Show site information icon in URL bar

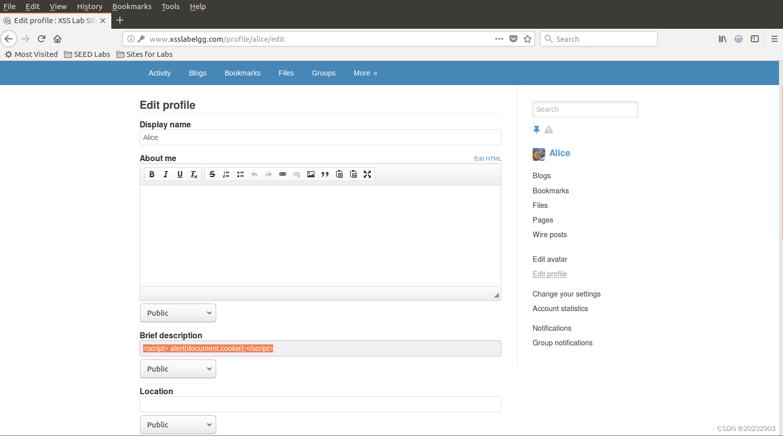tap(131, 39)
